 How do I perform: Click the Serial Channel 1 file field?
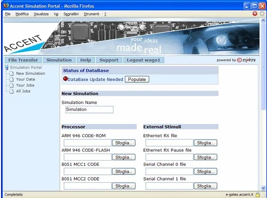point(170,186)
